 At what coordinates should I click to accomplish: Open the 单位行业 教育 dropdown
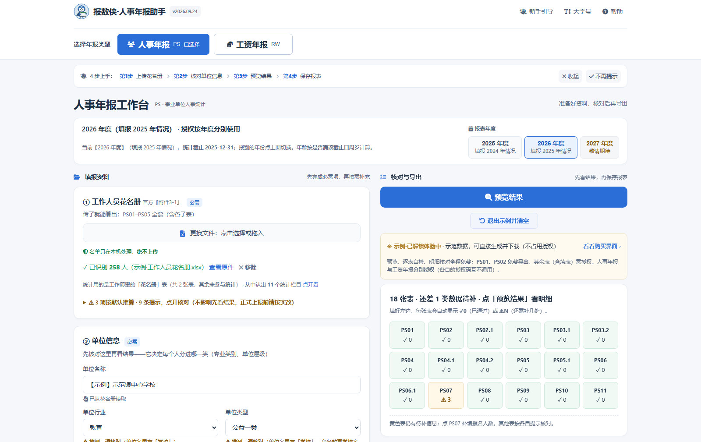pyautogui.click(x=150, y=428)
